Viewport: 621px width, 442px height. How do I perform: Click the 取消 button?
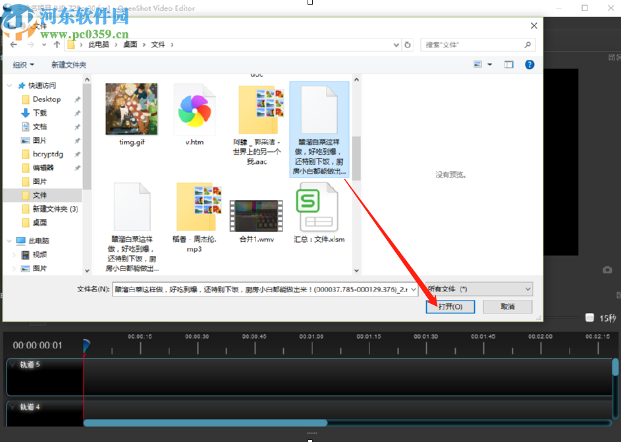pos(508,307)
